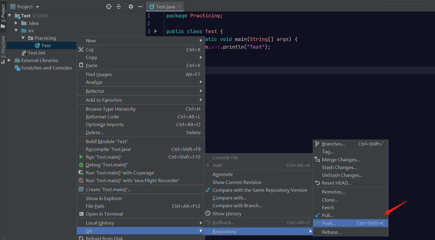The height and width of the screenshot is (240, 435).
Task: Open the Local History submenu
Action: (141, 223)
